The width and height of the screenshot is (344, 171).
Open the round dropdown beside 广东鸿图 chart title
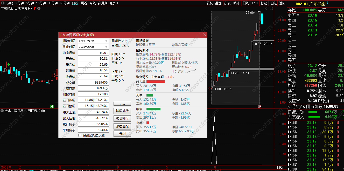[39, 8]
